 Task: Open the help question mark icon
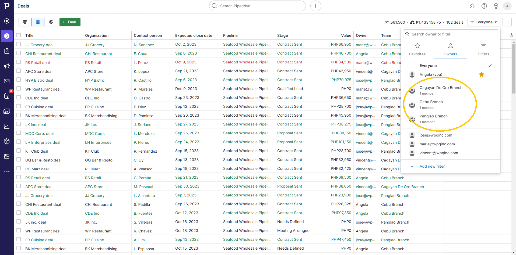[x=484, y=6]
